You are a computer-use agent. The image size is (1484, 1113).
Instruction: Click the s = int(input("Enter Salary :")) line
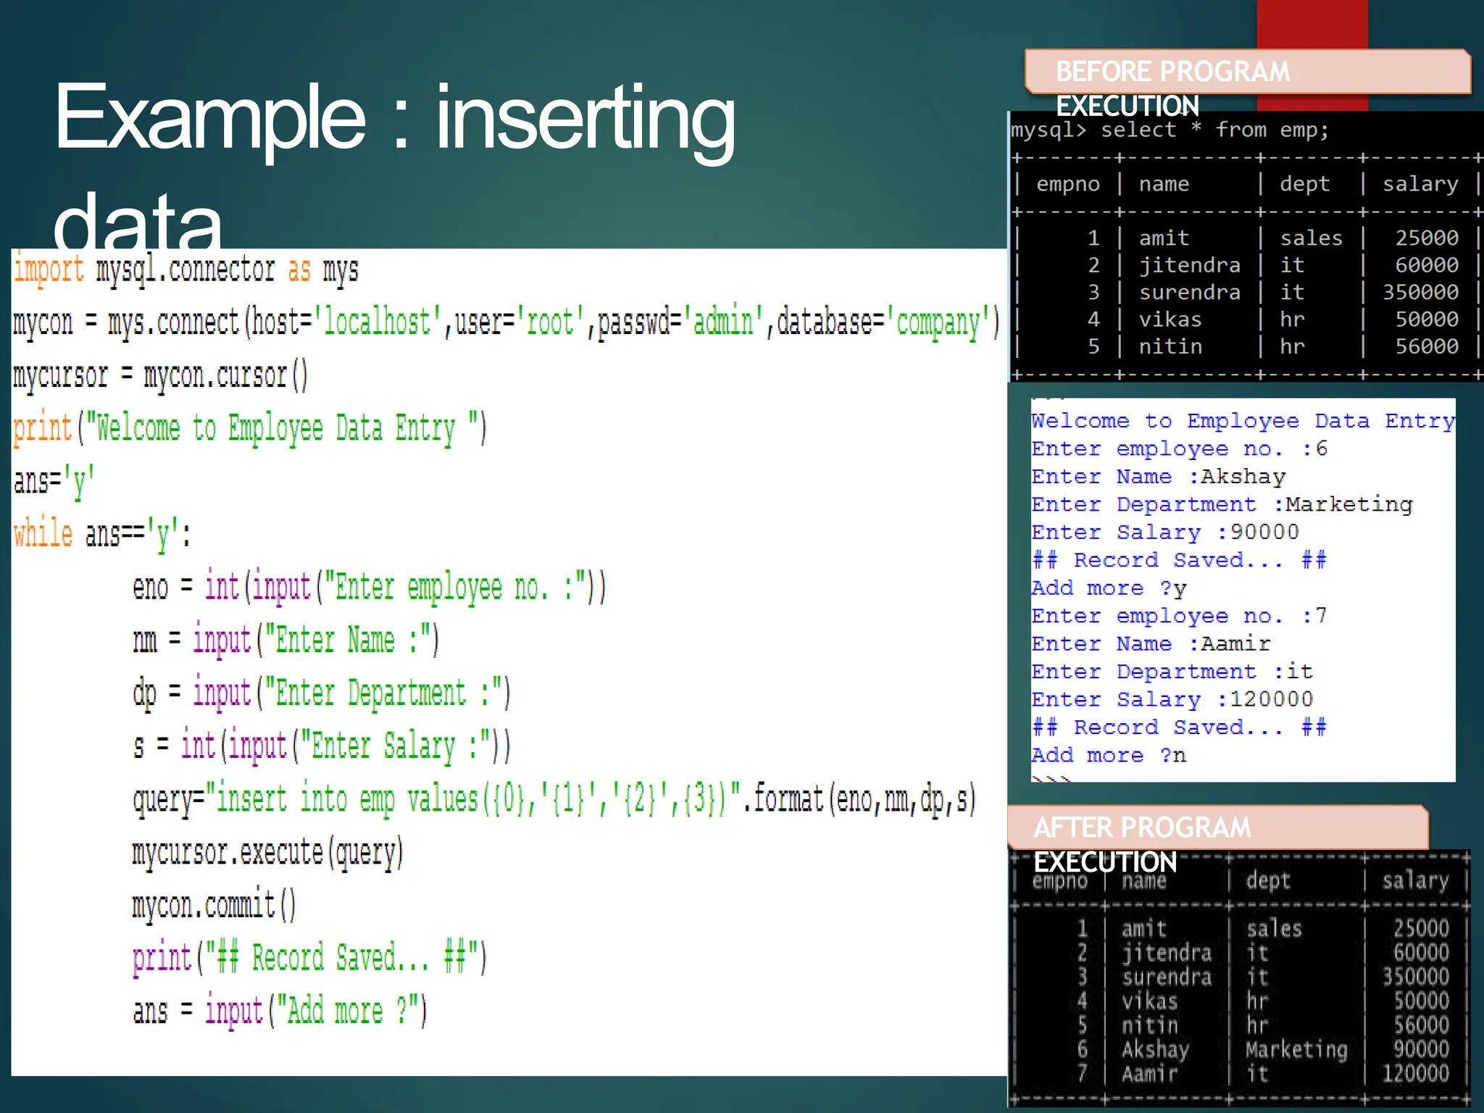(322, 746)
